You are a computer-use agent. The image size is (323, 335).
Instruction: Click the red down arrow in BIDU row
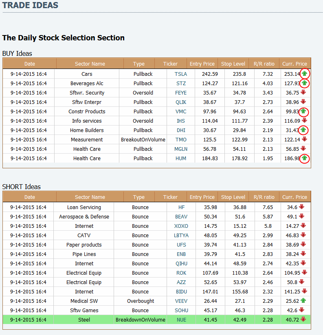[x=305, y=291]
